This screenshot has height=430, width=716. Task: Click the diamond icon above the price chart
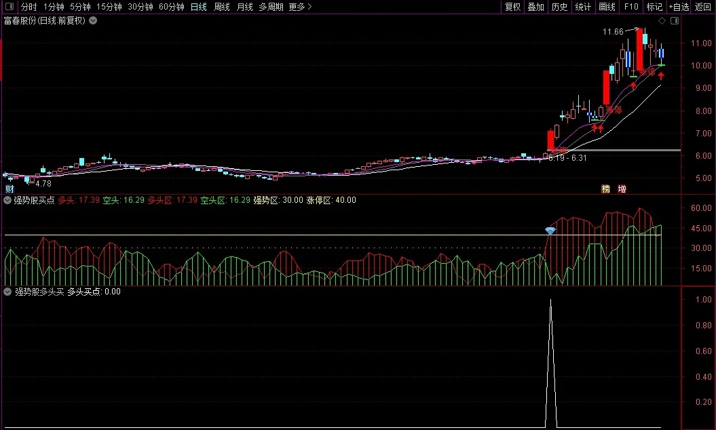[x=662, y=20]
